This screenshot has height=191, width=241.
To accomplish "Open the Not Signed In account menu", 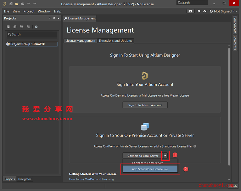I will click(224, 11).
